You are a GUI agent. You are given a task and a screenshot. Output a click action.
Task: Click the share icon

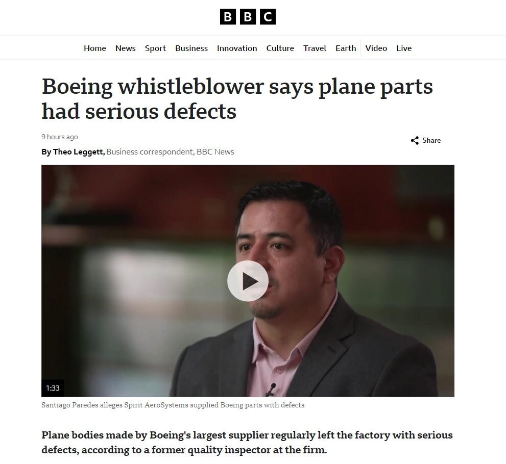415,141
